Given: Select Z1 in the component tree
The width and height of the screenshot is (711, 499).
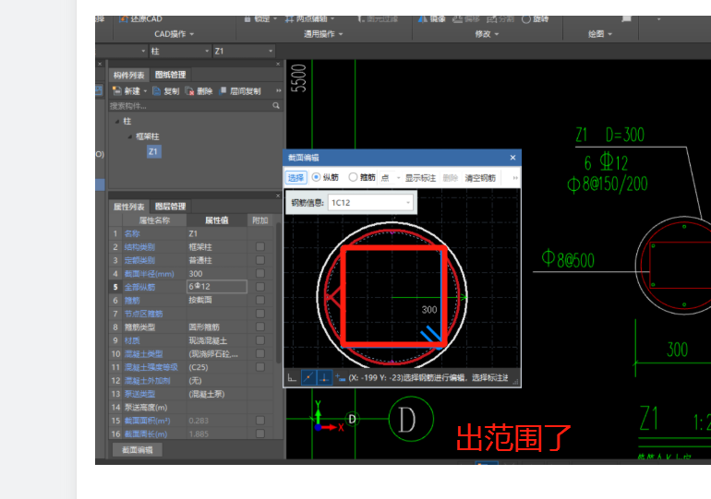Looking at the screenshot, I should pyautogui.click(x=153, y=151).
